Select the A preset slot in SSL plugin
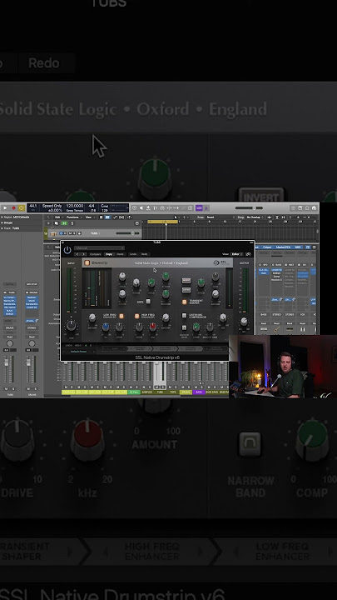Screen dimensions: 337x600 86,346
